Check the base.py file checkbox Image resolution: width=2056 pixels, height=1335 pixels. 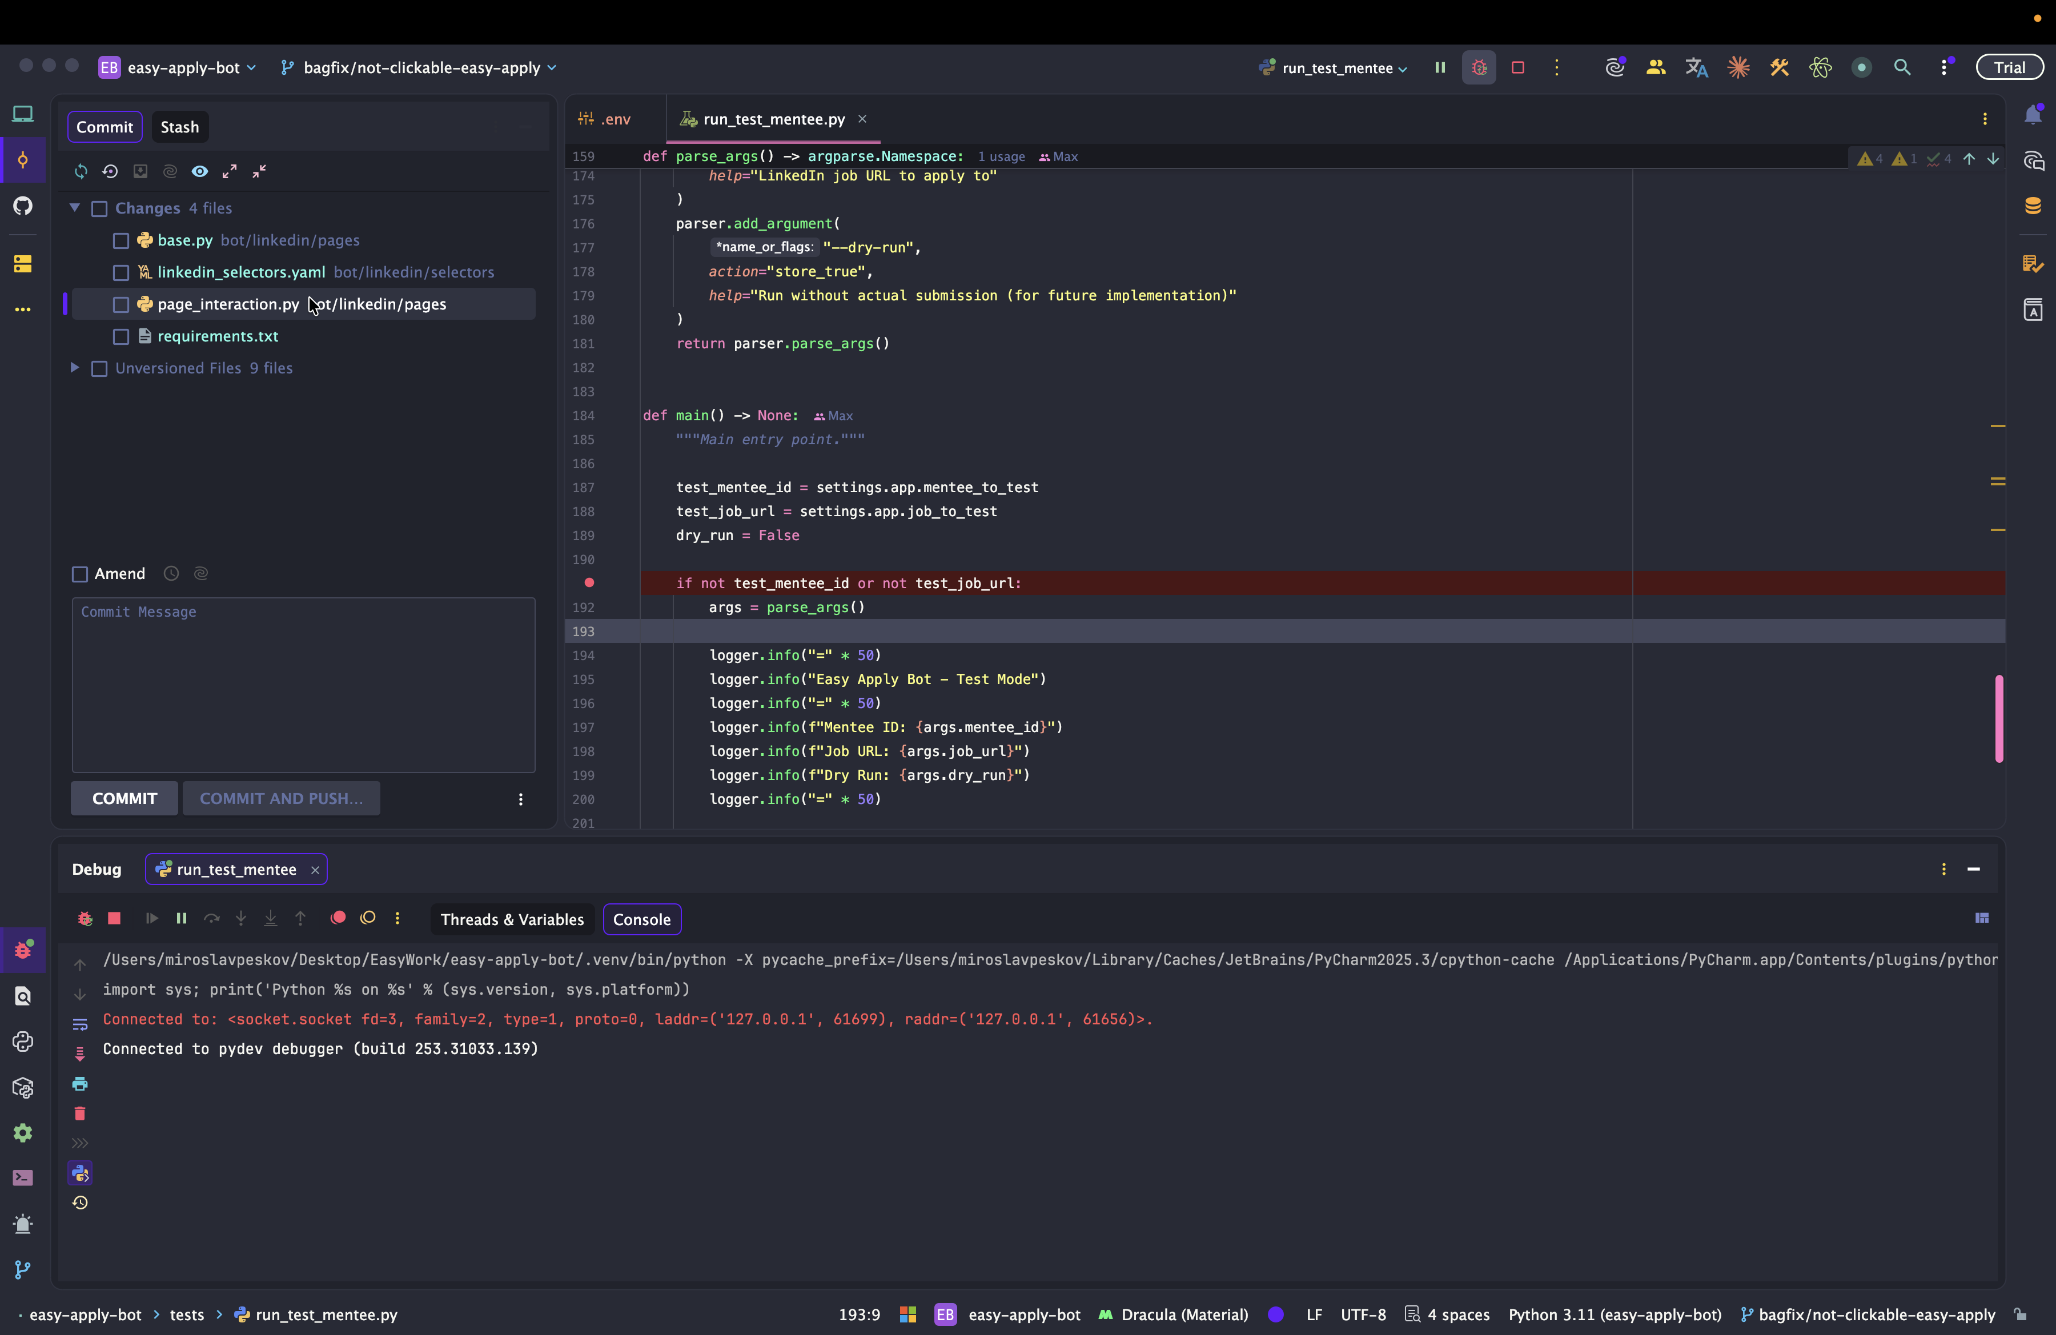(x=121, y=241)
